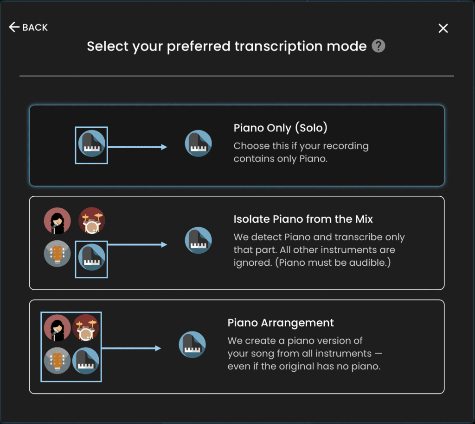Go back with the BACK arrow button
This screenshot has height=424, width=475.
click(x=28, y=27)
